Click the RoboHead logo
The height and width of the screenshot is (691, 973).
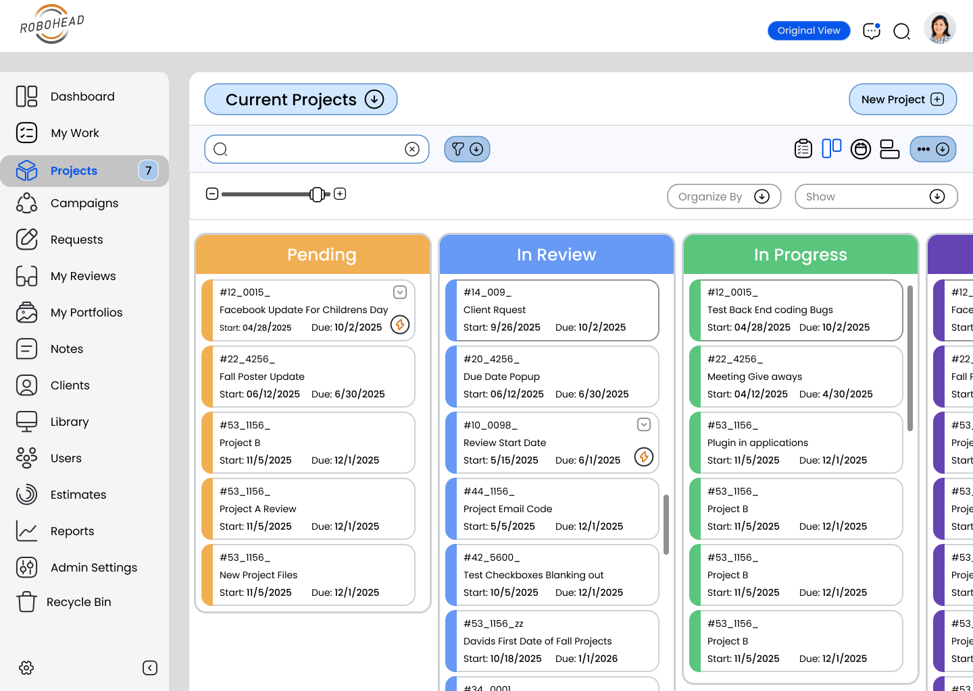tap(52, 24)
